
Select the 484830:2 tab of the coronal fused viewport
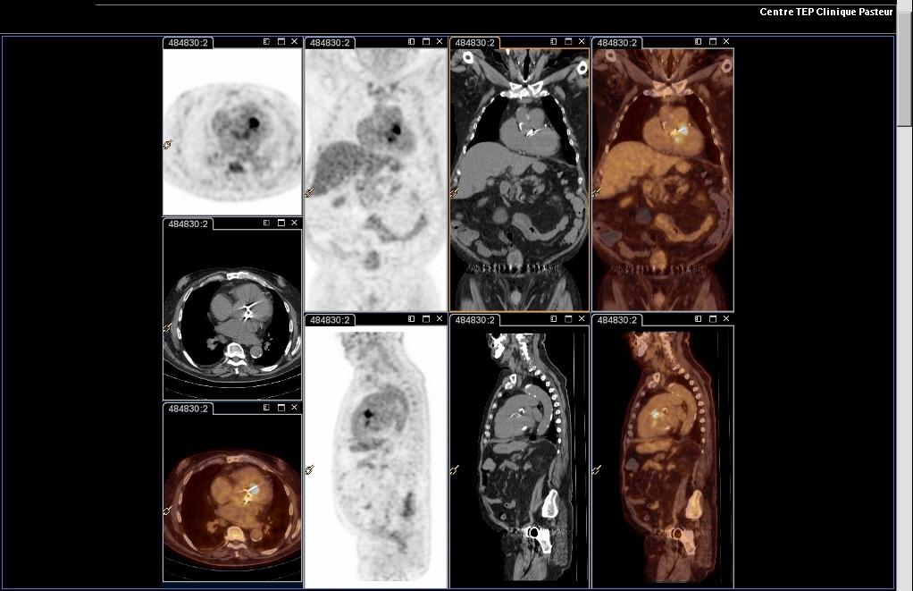(616, 43)
